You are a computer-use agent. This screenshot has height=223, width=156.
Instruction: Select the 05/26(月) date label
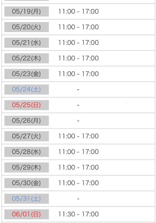pyautogui.click(x=27, y=121)
